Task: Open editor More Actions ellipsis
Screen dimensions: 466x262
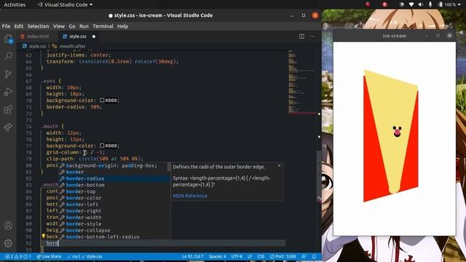Action: pos(312,36)
